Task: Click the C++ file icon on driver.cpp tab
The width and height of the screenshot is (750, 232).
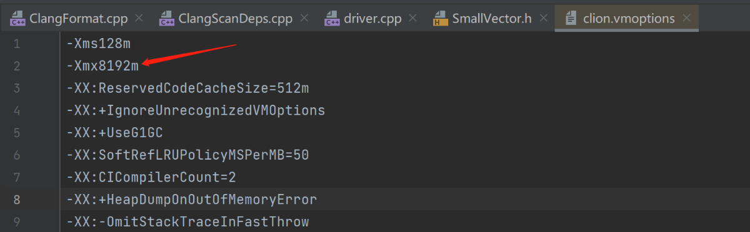Action: point(332,19)
